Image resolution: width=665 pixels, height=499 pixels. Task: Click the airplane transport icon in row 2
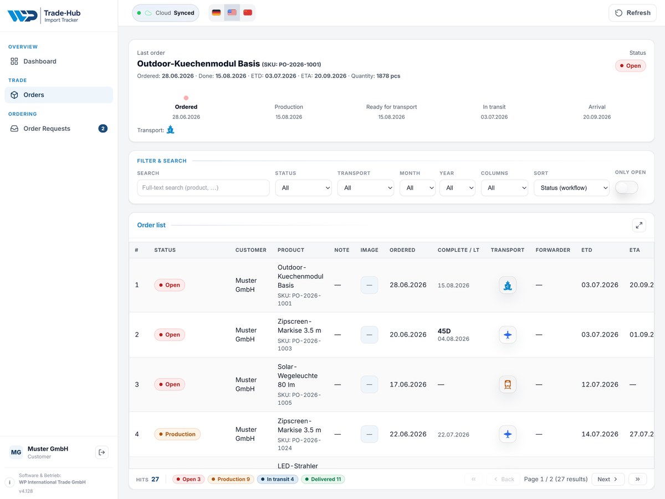pos(508,335)
